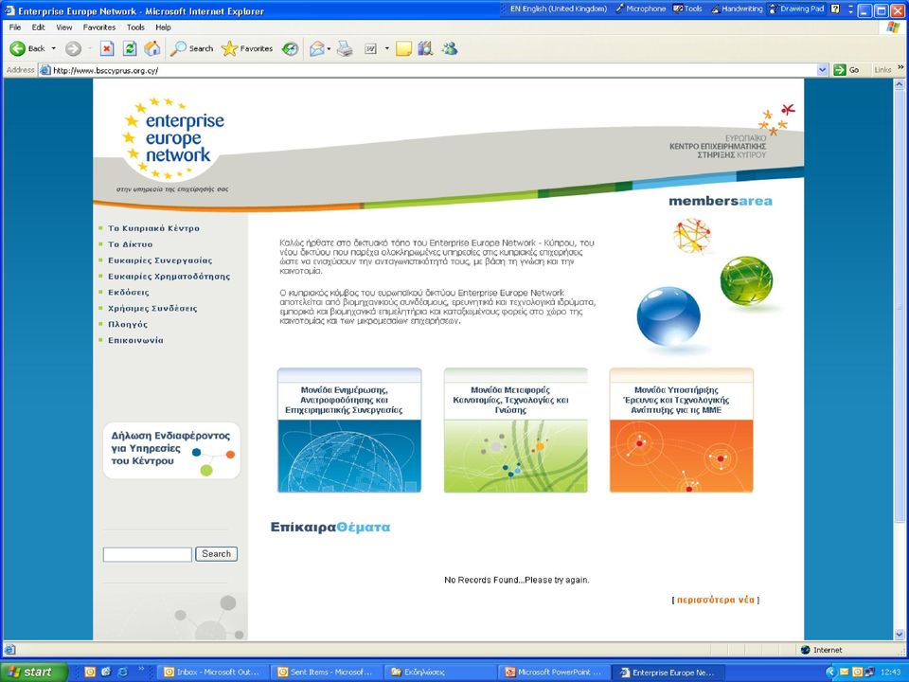The width and height of the screenshot is (909, 682).
Task: Open the blue globe Μονάδα Ενημέρωσης card
Action: [x=349, y=430]
